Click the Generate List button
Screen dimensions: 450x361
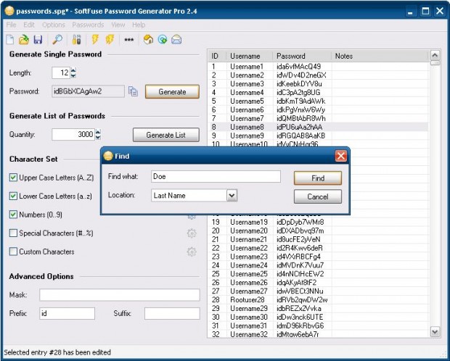click(166, 135)
